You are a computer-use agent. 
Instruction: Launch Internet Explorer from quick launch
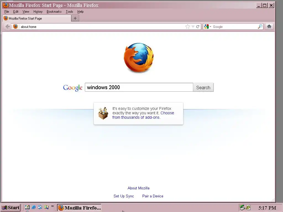[x=33, y=207]
